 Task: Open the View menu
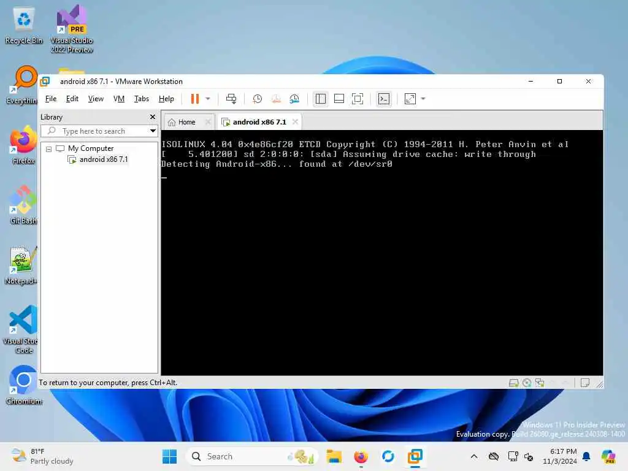pos(96,99)
